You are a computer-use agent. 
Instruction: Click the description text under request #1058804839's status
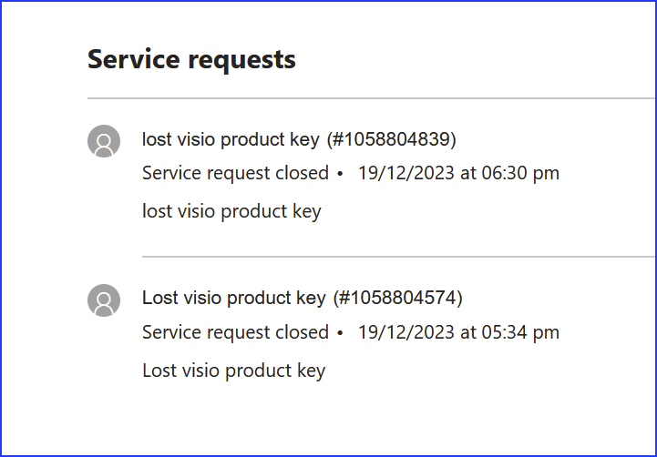231,211
